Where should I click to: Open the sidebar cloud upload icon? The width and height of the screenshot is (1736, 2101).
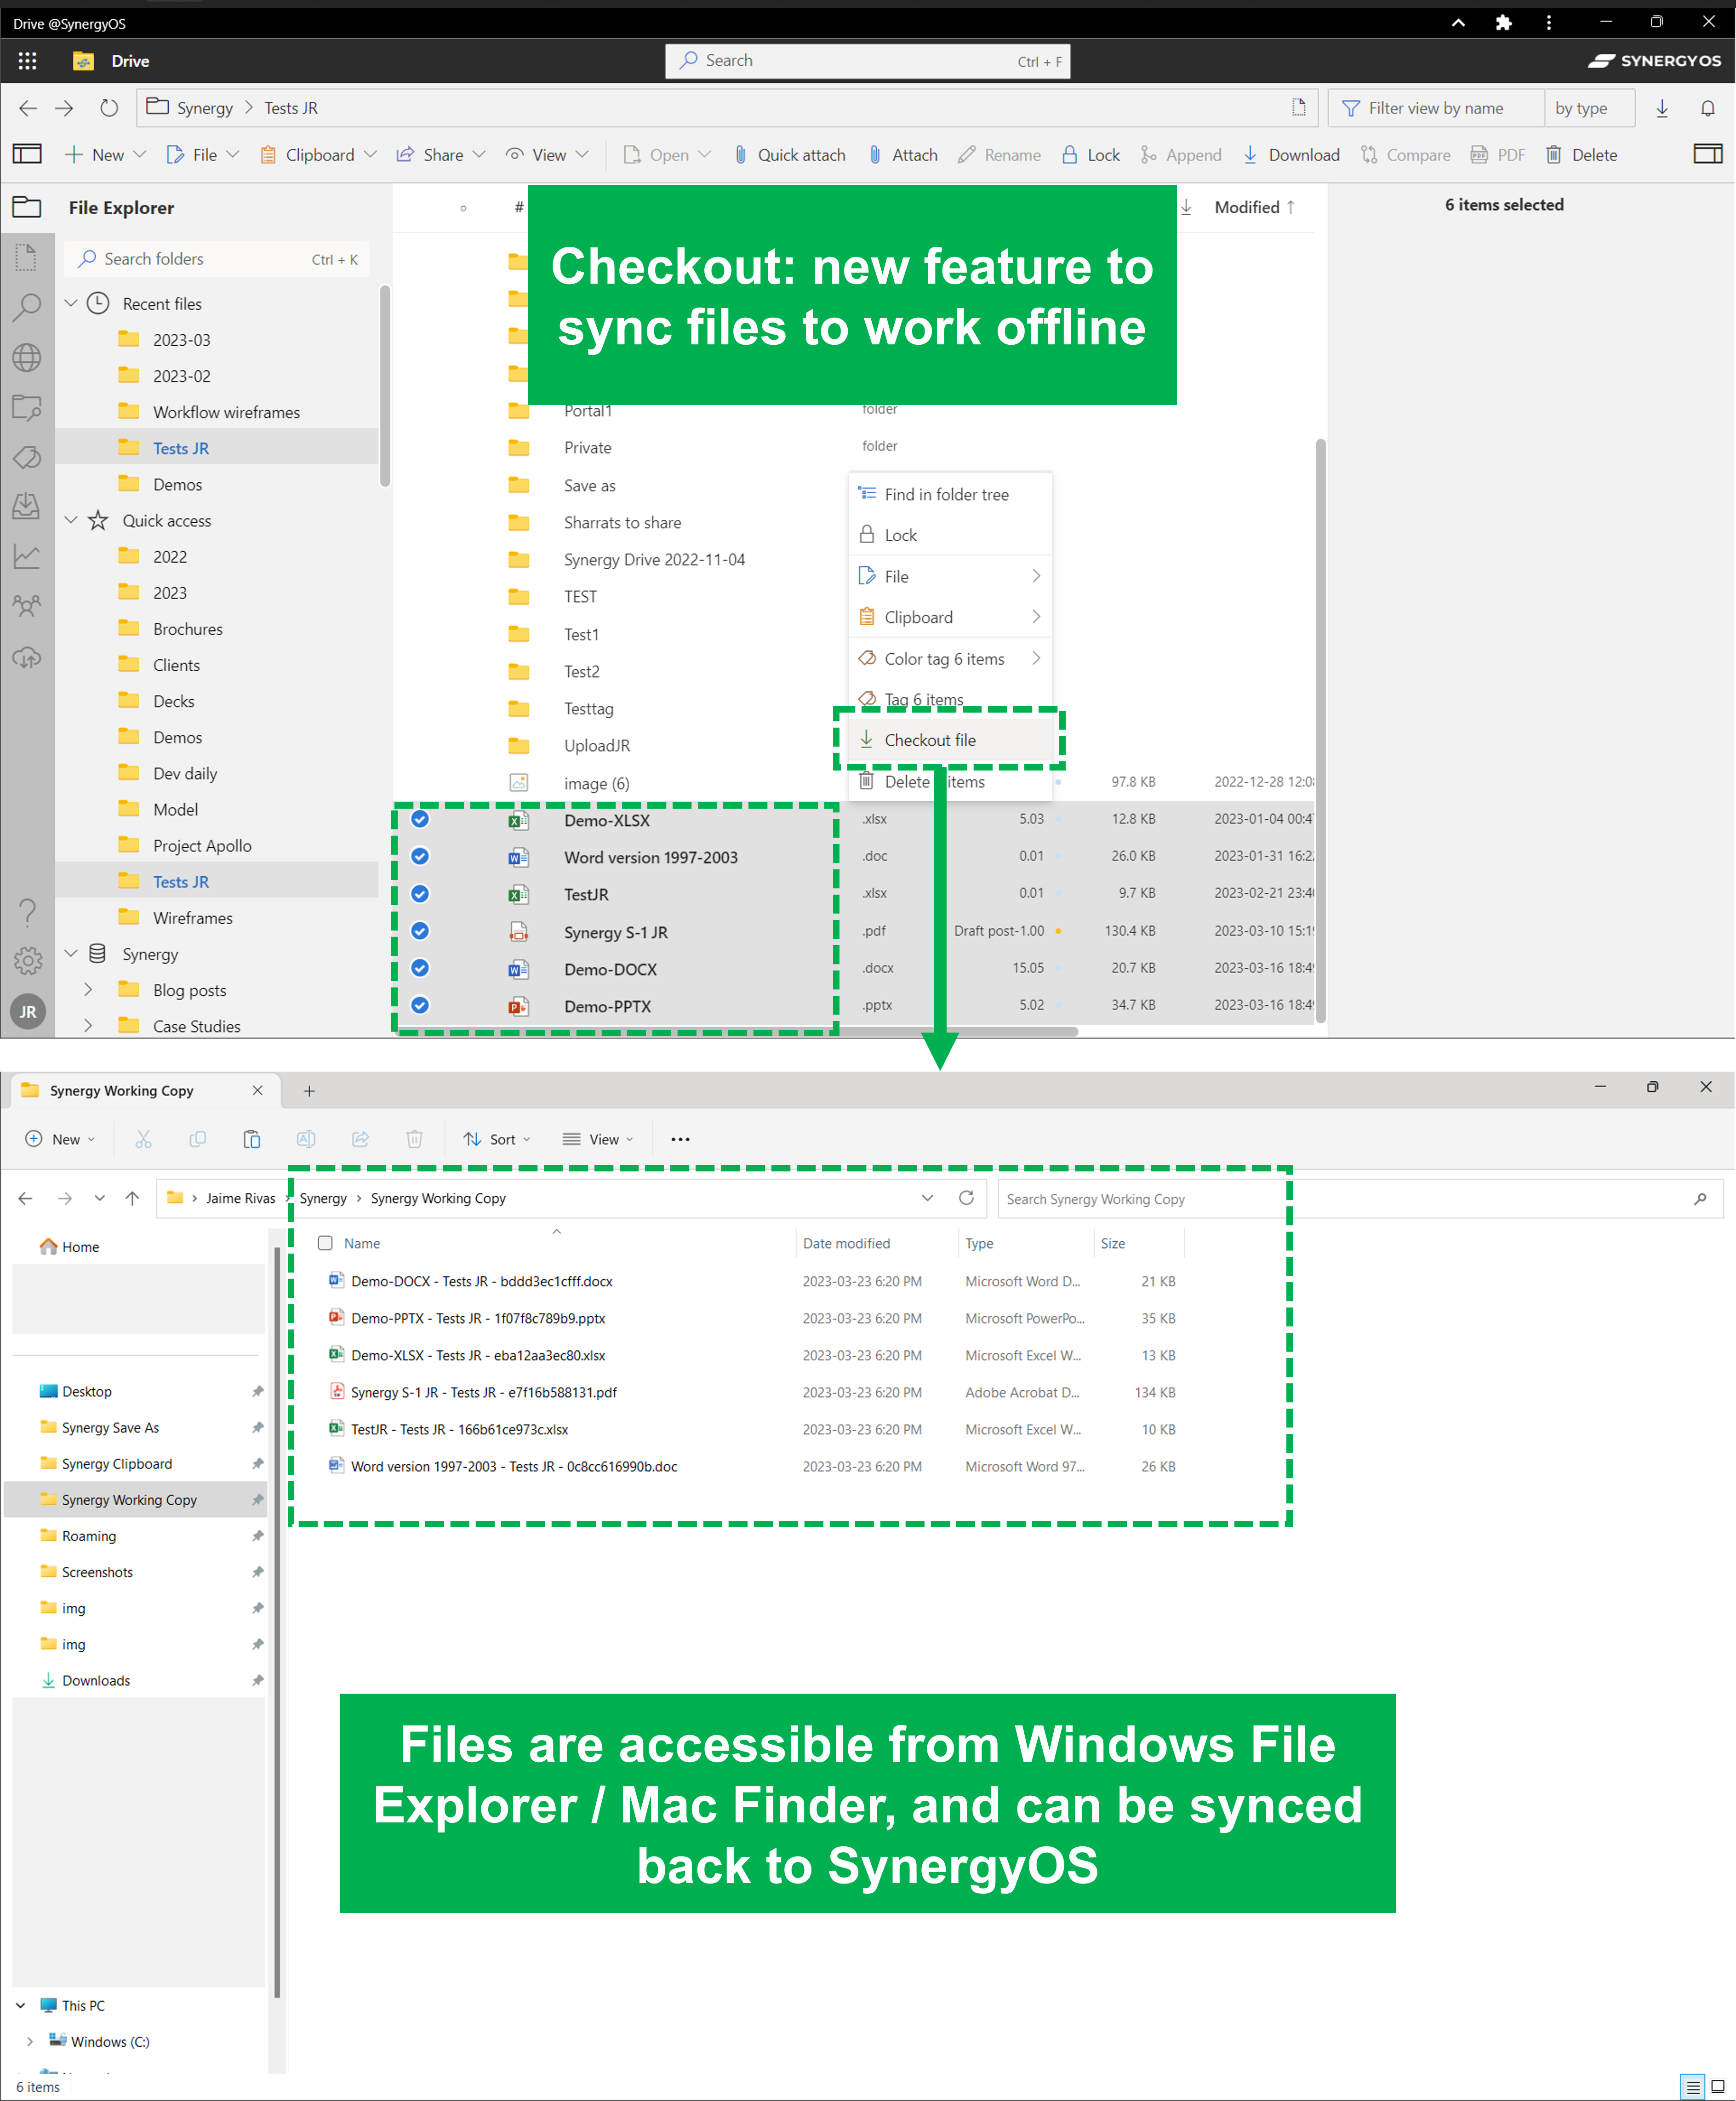click(x=27, y=657)
